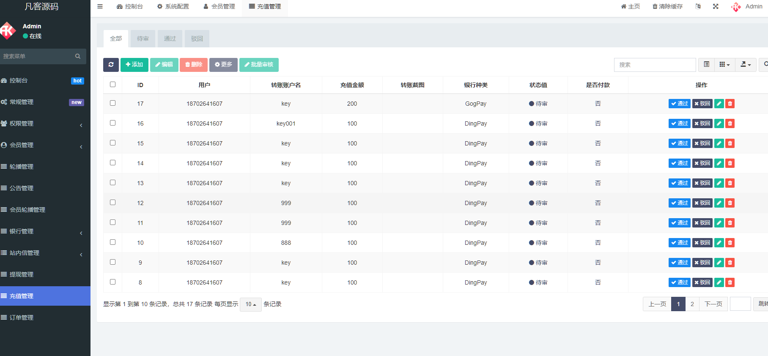Toggle table view list icon
The image size is (768, 356).
click(706, 65)
